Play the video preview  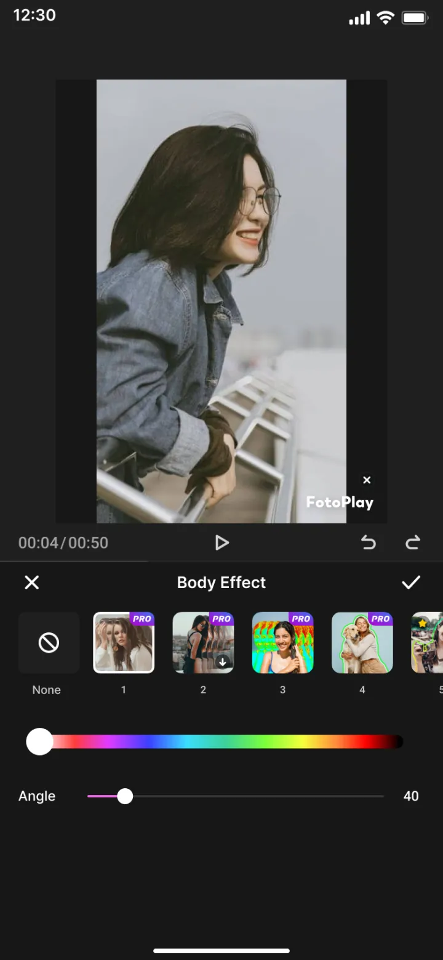pos(221,543)
